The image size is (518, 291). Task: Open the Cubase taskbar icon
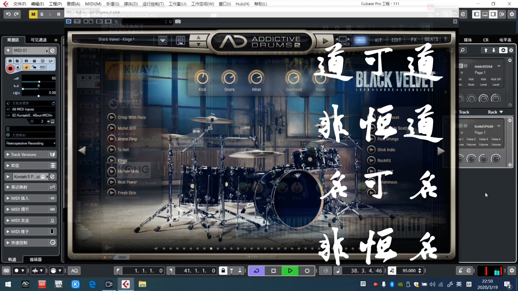tap(125, 285)
